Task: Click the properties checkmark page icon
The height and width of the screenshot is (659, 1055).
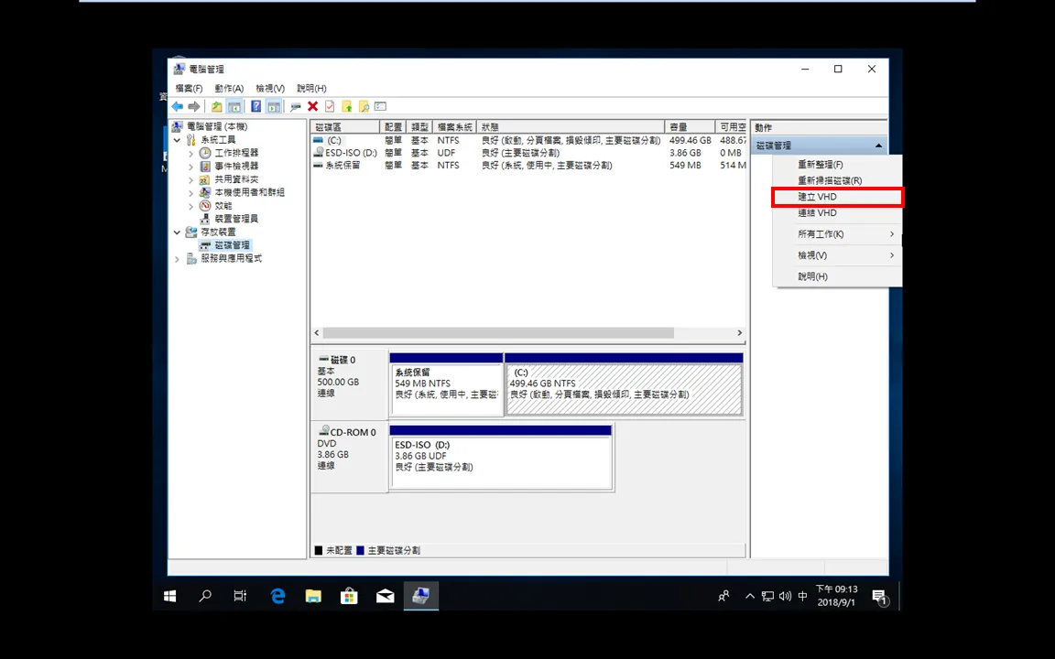Action: point(330,106)
